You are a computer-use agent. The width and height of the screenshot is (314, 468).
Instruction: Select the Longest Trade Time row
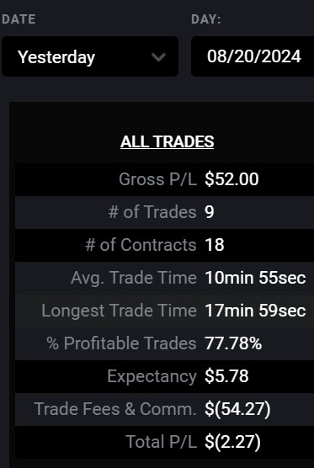tap(164, 311)
